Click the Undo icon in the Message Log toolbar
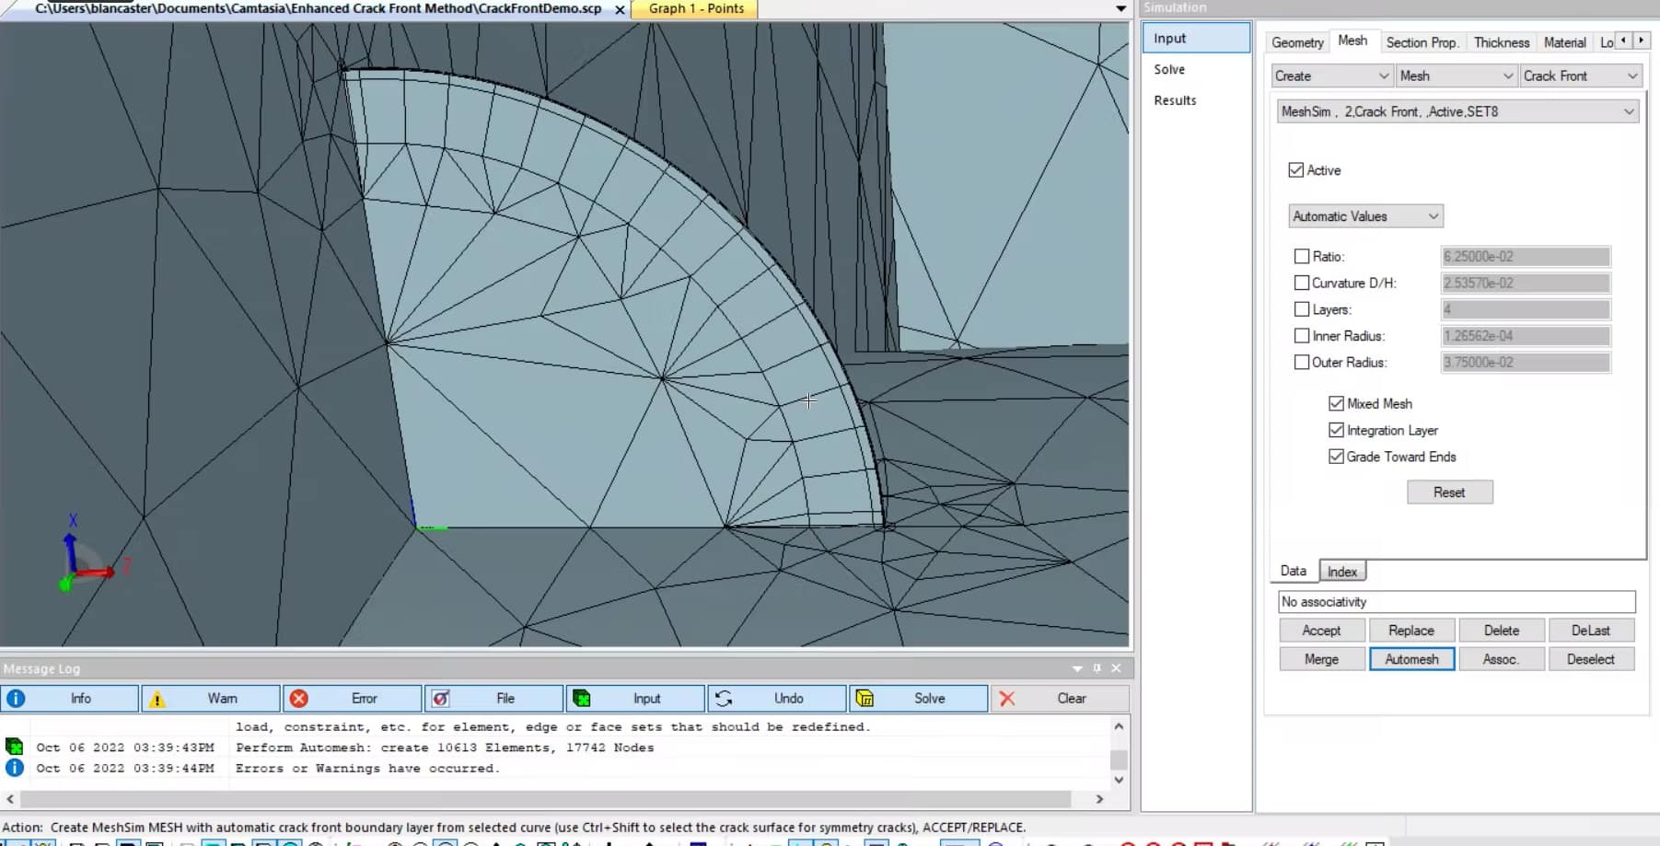Screen dimensions: 1660x846 pos(725,699)
